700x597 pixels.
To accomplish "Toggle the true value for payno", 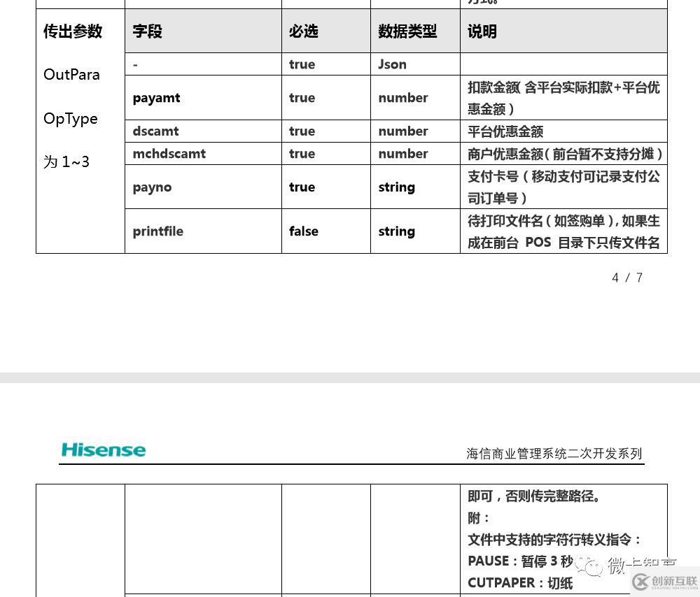I will (x=302, y=187).
